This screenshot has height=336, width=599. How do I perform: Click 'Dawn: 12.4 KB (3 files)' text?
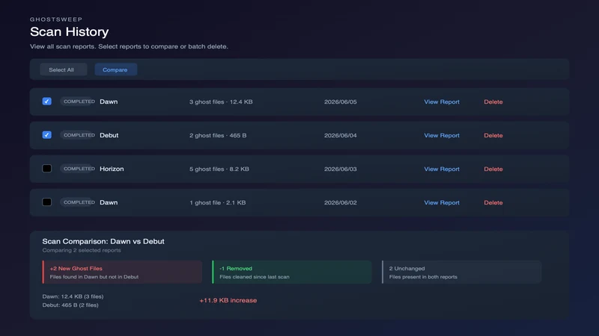click(x=73, y=296)
